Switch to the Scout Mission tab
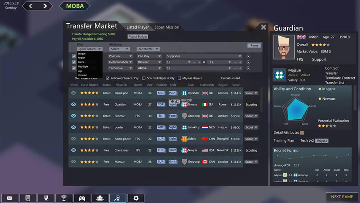 [167, 27]
